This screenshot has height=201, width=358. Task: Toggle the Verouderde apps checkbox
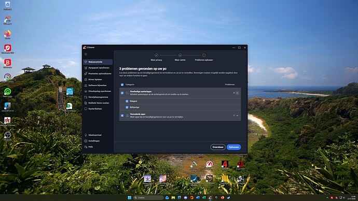click(122, 116)
